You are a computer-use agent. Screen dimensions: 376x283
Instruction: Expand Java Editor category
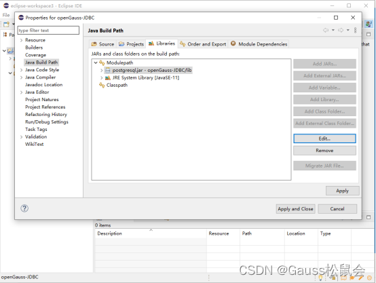[x=21, y=92]
